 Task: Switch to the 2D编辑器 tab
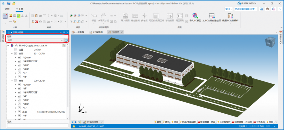[97, 32]
